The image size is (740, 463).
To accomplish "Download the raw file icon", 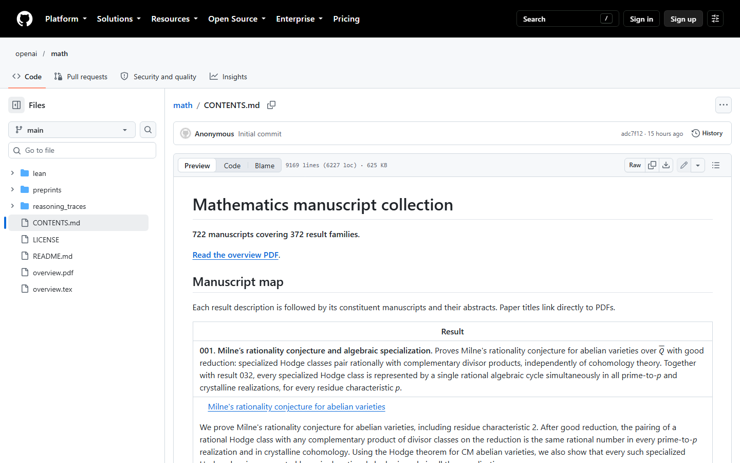I will click(666, 165).
